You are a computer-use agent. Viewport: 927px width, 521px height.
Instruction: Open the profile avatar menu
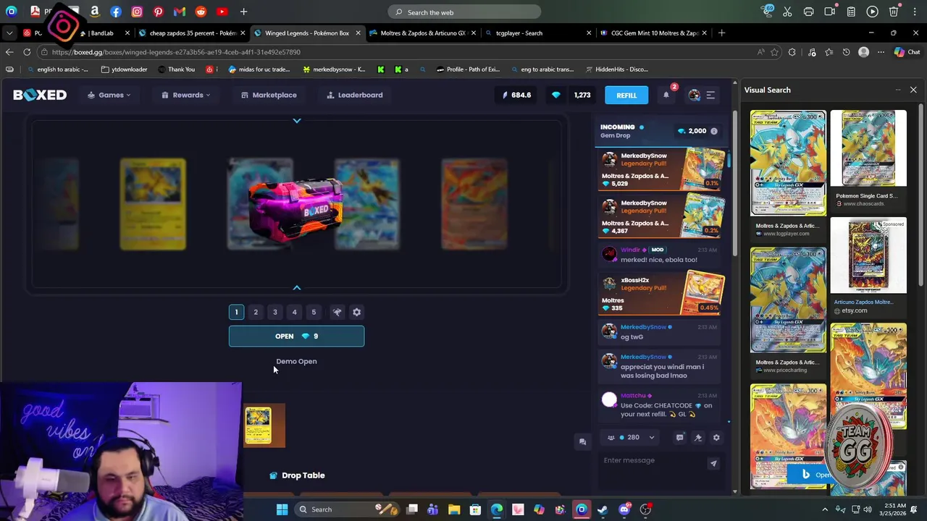pos(695,95)
